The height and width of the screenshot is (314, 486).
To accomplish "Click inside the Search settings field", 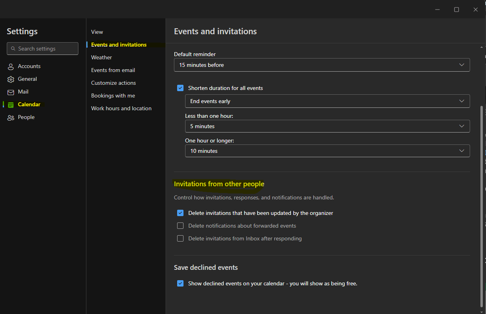I will point(42,49).
